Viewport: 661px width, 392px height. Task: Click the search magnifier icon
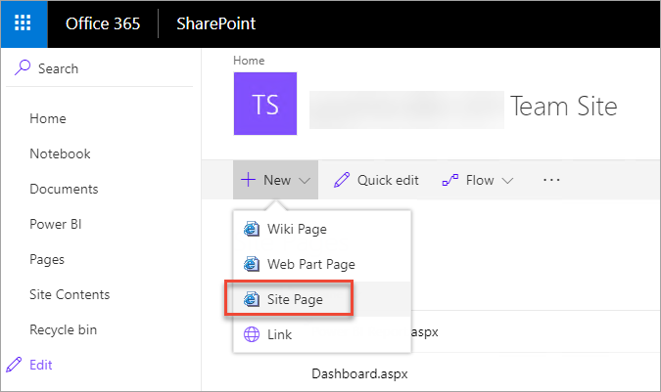pos(23,67)
